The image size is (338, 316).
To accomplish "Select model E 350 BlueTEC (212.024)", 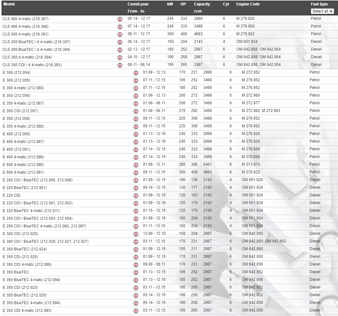I will tap(25, 249).
